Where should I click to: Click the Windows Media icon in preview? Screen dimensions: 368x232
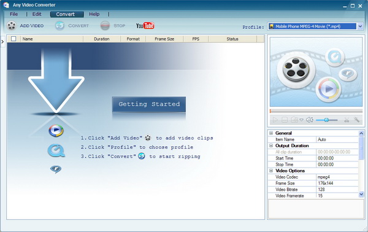pyautogui.click(x=328, y=89)
